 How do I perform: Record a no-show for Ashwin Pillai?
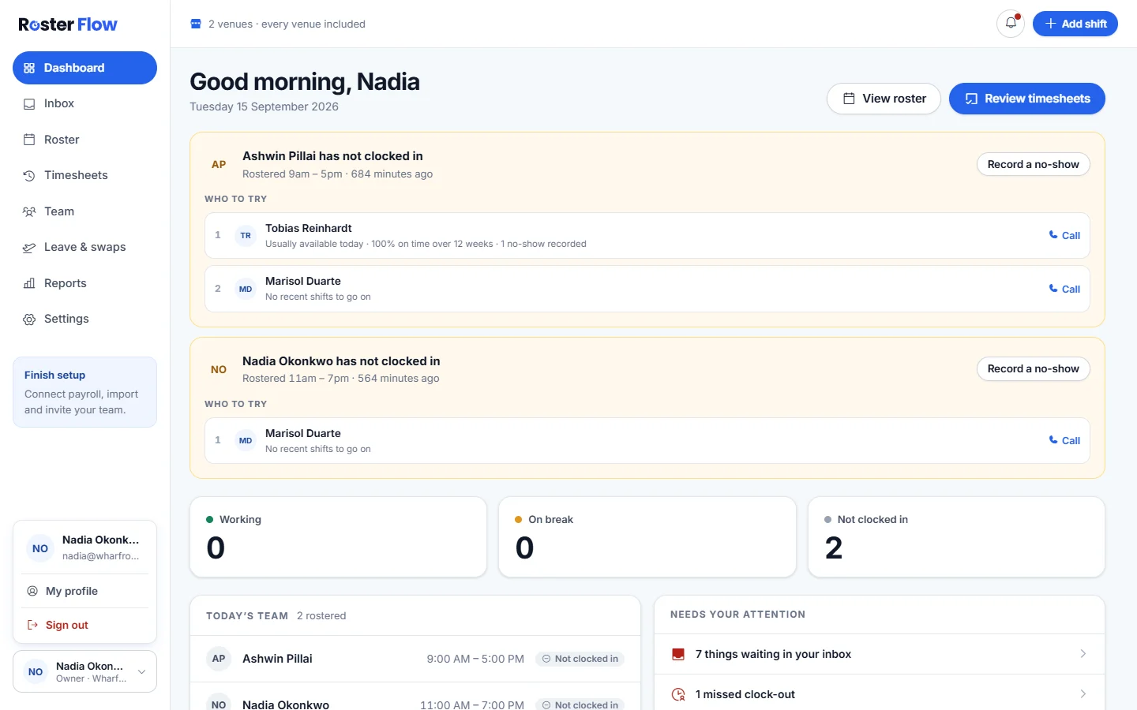1034,164
